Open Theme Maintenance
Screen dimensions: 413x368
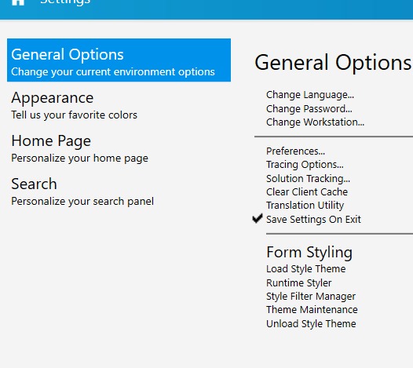[x=312, y=310]
